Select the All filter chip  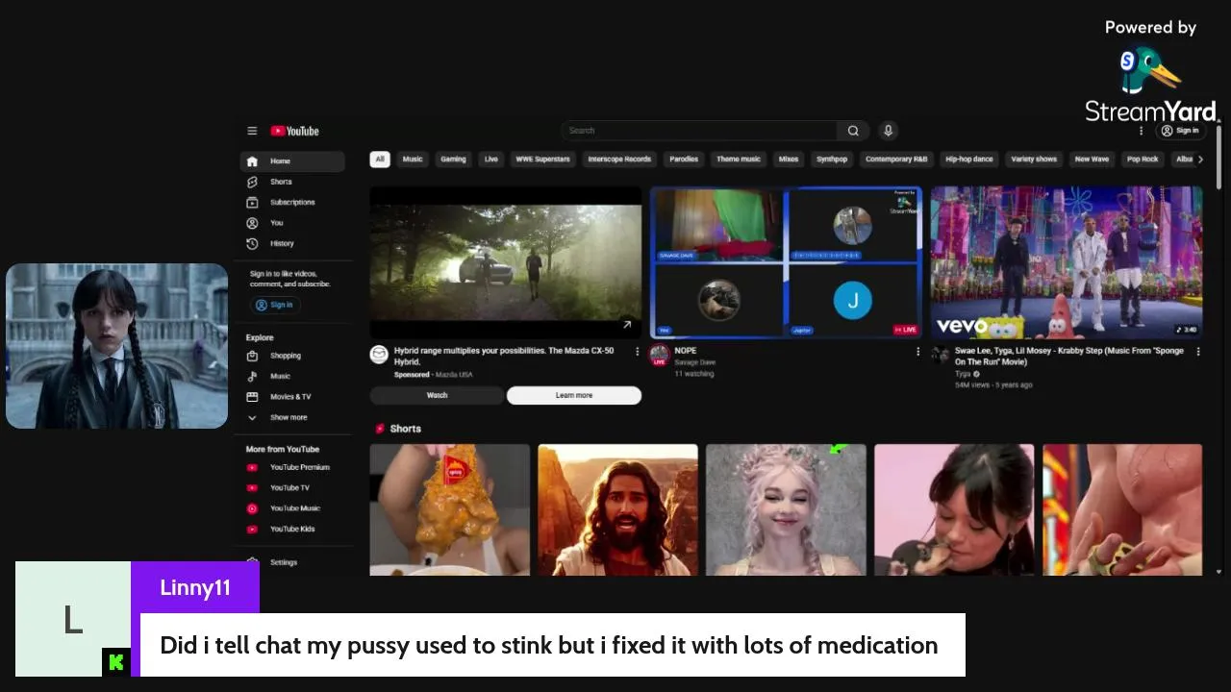click(380, 160)
